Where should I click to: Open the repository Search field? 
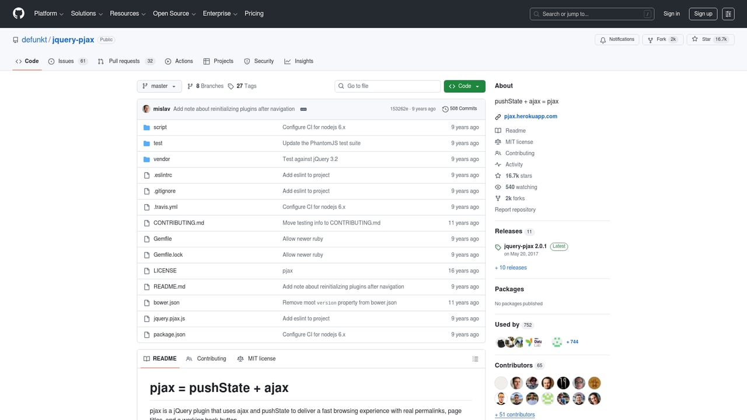pyautogui.click(x=591, y=13)
